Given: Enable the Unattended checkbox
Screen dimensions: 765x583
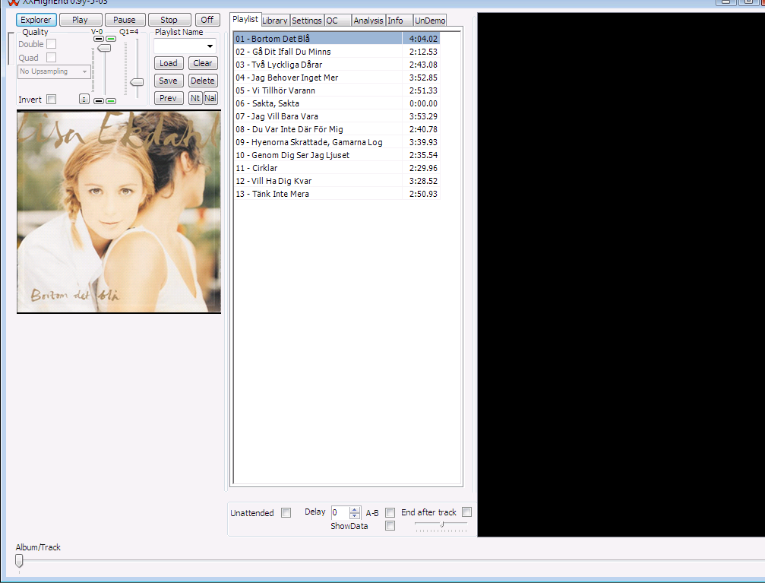Looking at the screenshot, I should tap(286, 512).
